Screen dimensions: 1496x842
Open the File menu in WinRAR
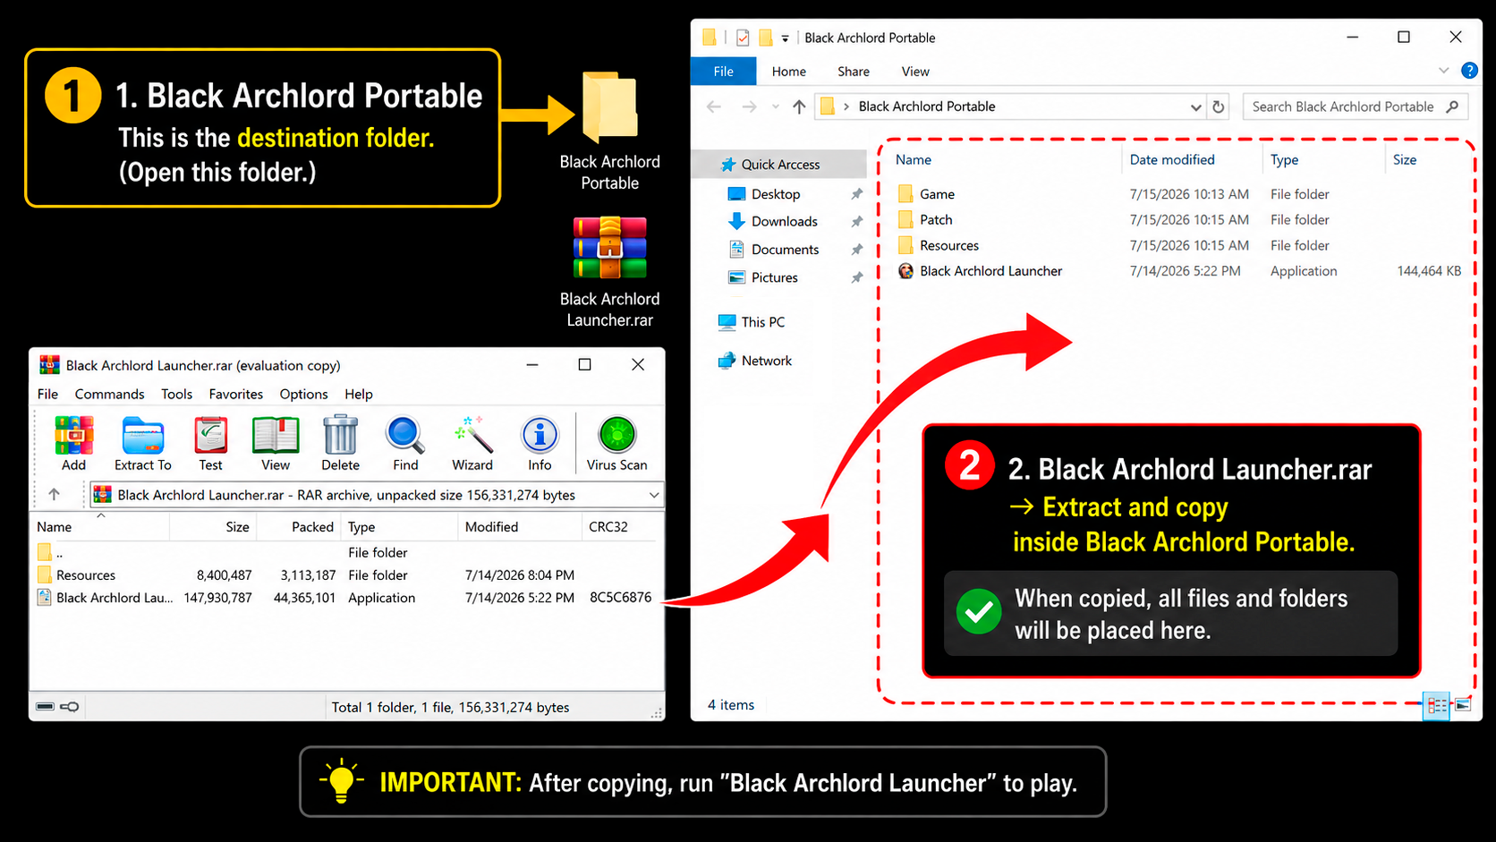[47, 394]
